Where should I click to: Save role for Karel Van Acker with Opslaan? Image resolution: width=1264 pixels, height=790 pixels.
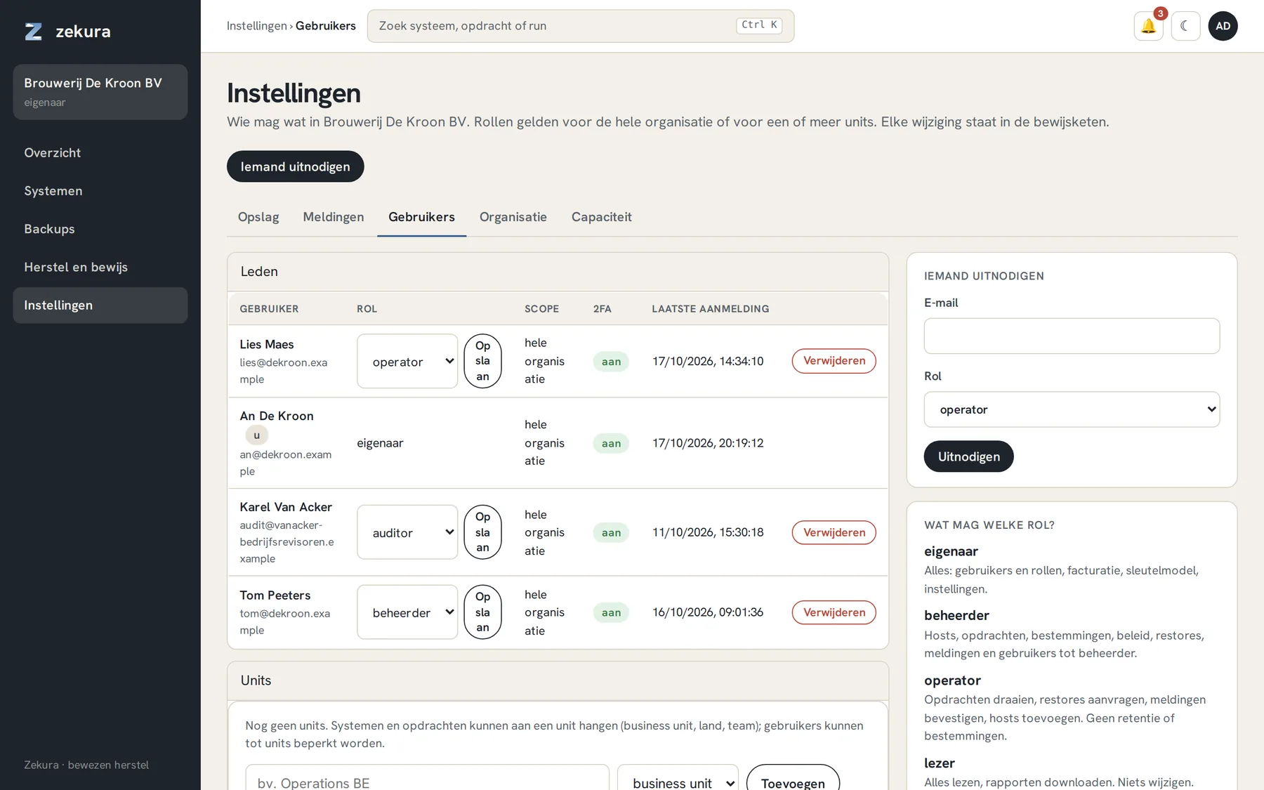click(x=482, y=532)
